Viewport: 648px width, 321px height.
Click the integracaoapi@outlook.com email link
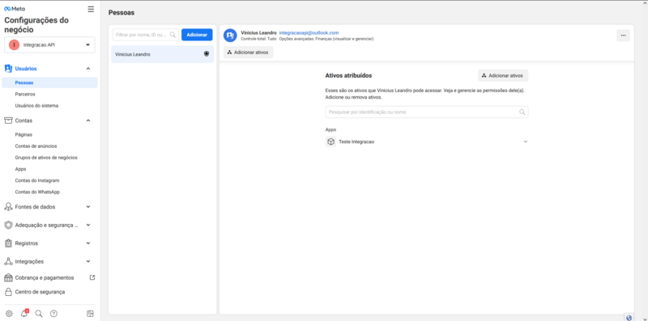(x=309, y=32)
